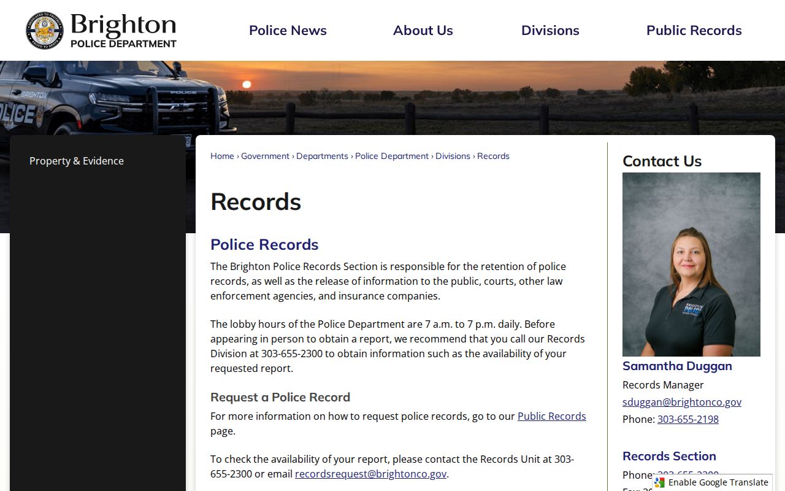
Task: Follow the Public Records page link in the paragraph
Action: (x=552, y=416)
